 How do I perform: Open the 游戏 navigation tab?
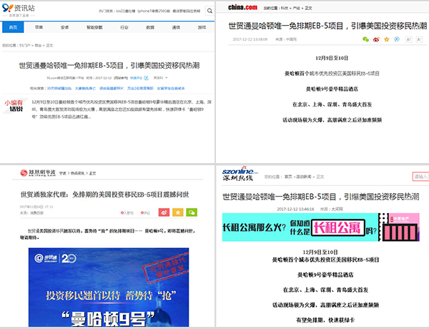(x=202, y=27)
